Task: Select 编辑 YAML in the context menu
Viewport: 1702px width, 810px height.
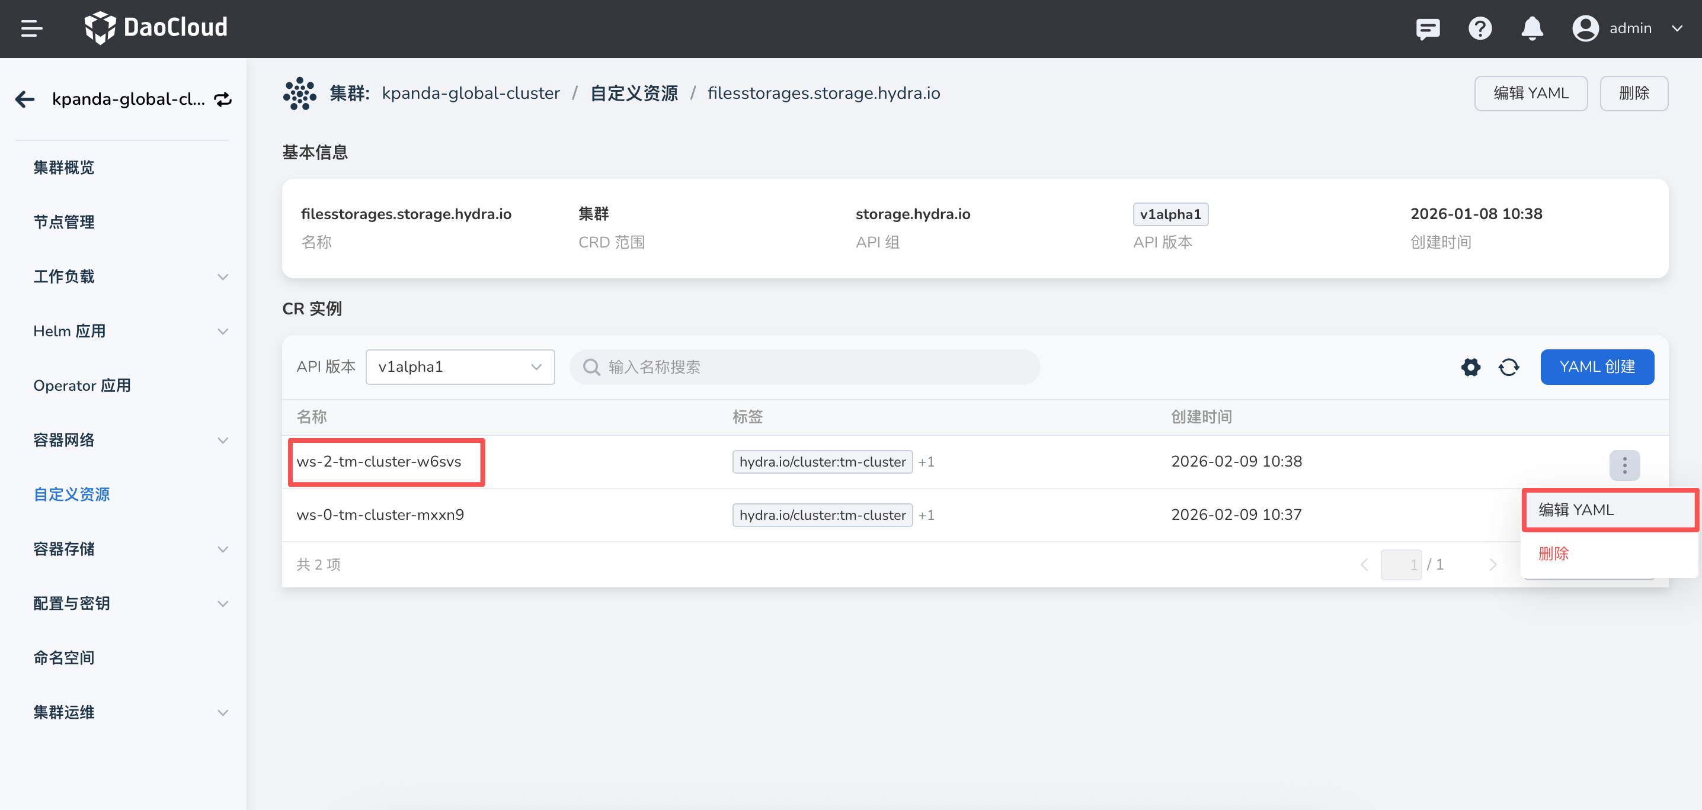Action: pos(1576,510)
